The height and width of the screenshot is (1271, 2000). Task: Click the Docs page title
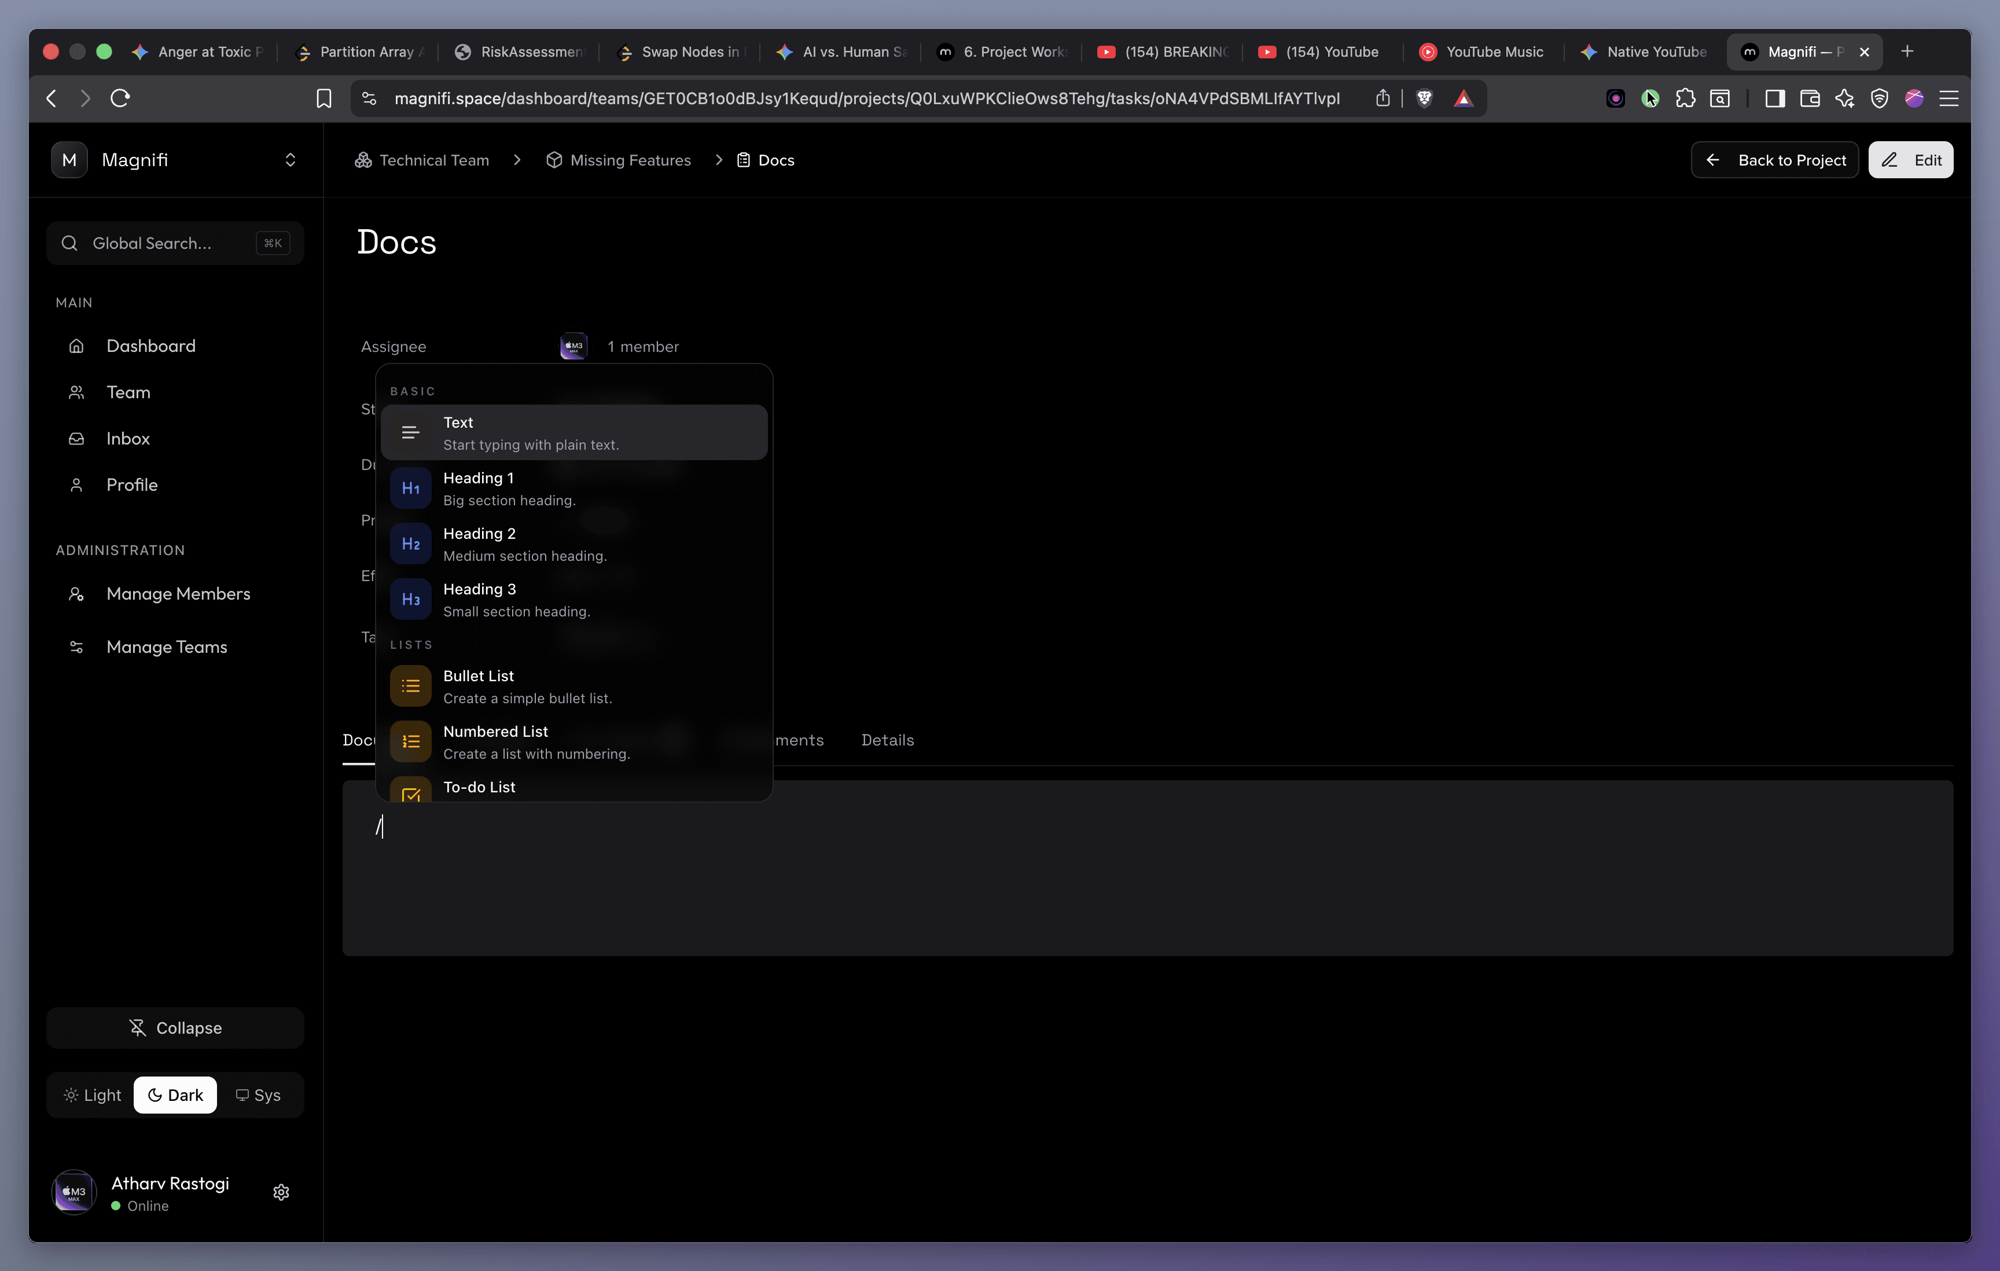[x=397, y=242]
